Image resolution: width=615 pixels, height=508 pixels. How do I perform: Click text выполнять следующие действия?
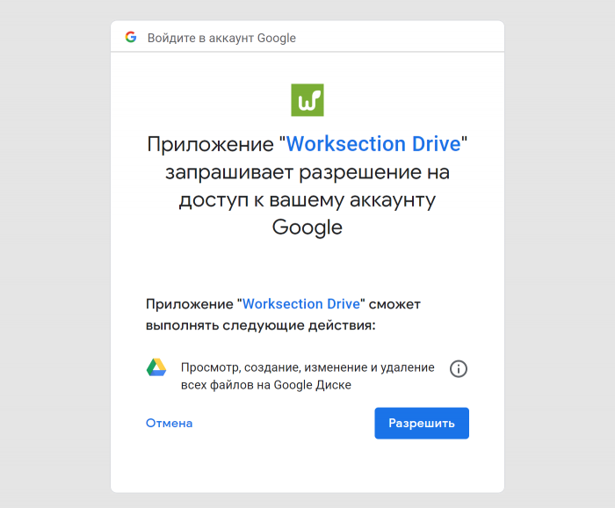(x=260, y=326)
